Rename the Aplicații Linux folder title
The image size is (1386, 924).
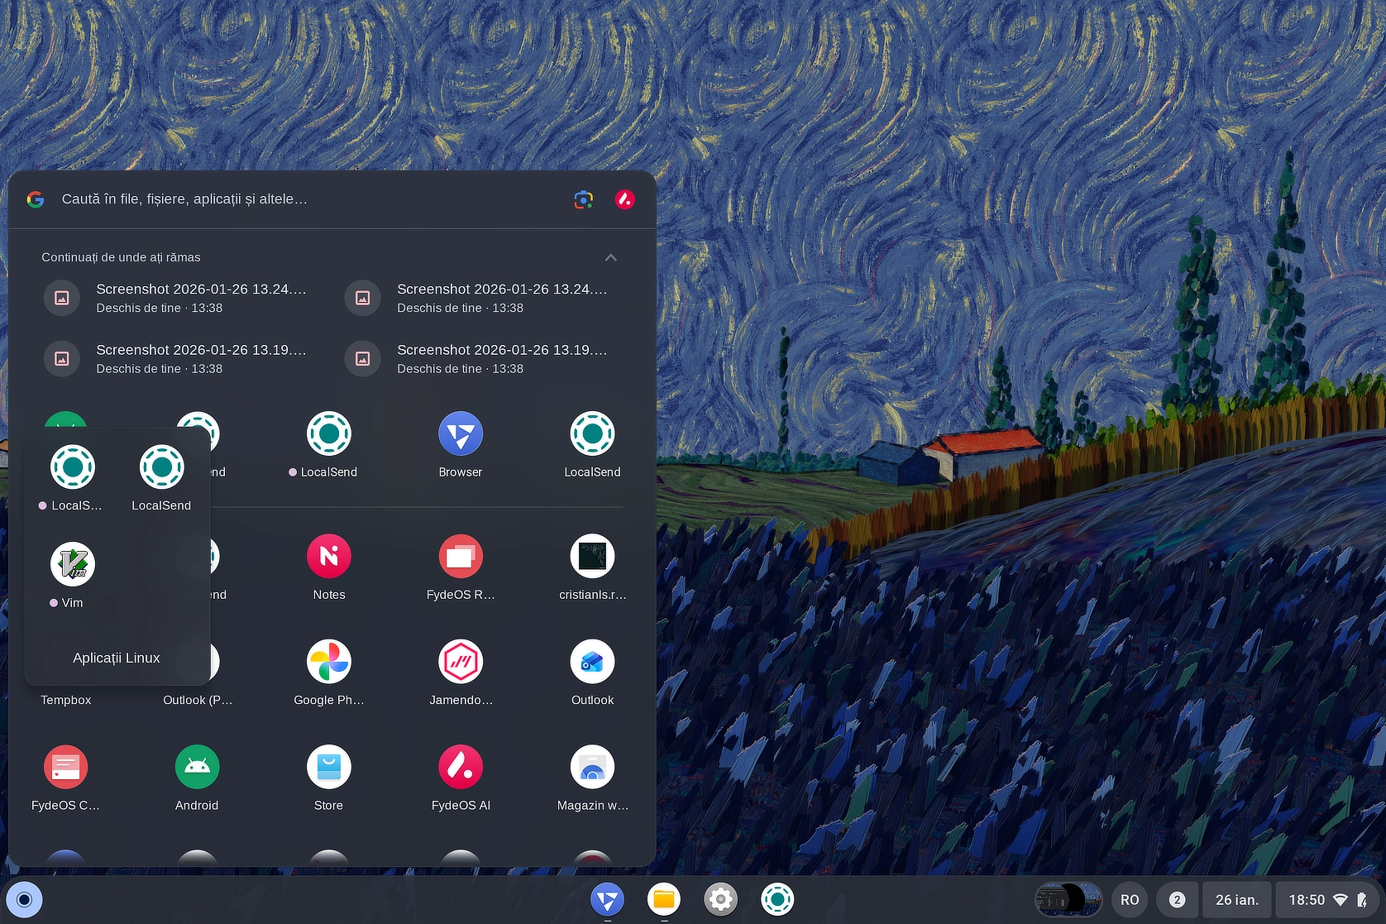[117, 658]
